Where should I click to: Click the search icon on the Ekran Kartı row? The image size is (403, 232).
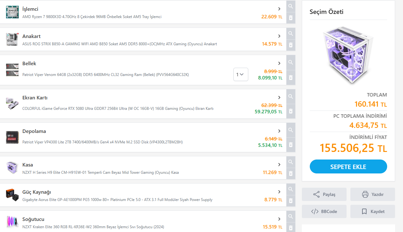coord(291,97)
